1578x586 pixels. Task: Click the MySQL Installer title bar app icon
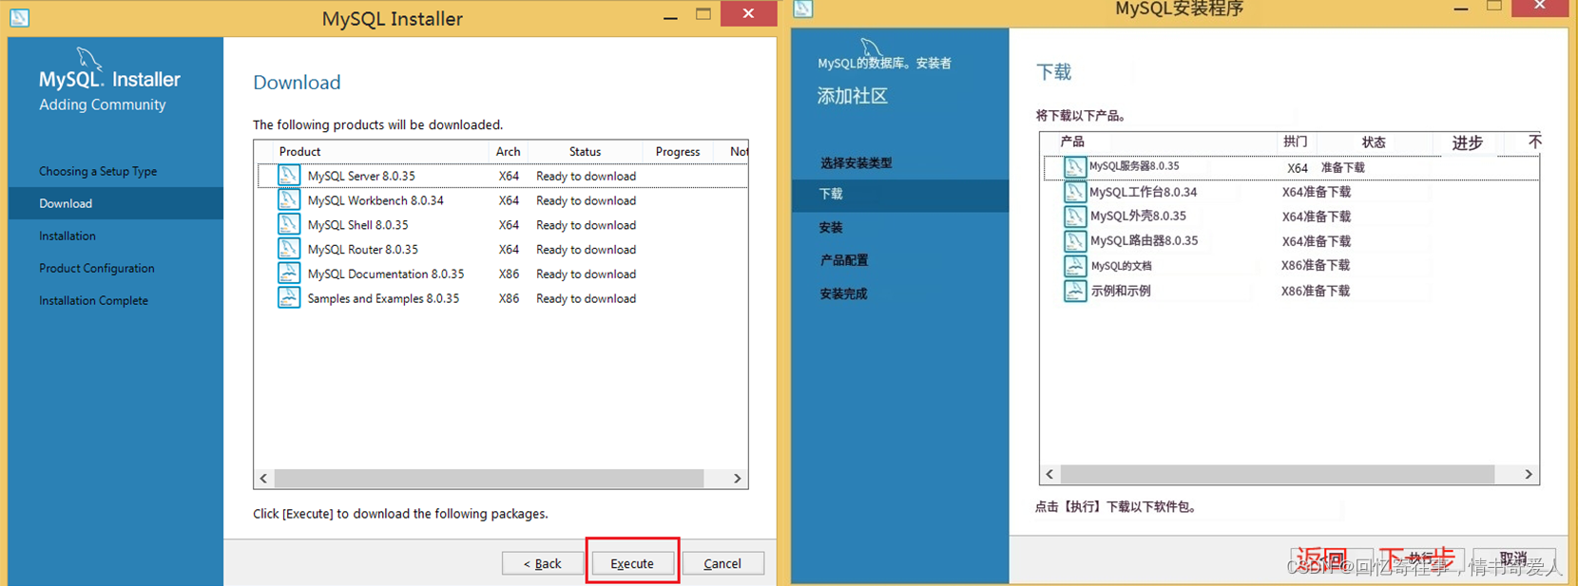(19, 17)
